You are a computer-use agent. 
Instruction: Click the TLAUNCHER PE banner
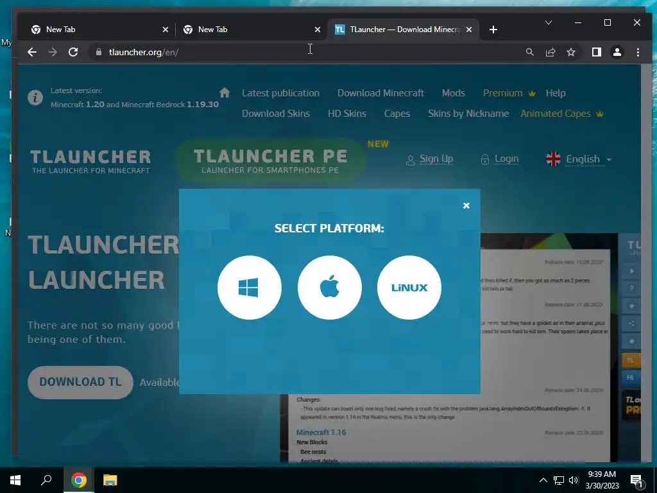[x=270, y=161]
